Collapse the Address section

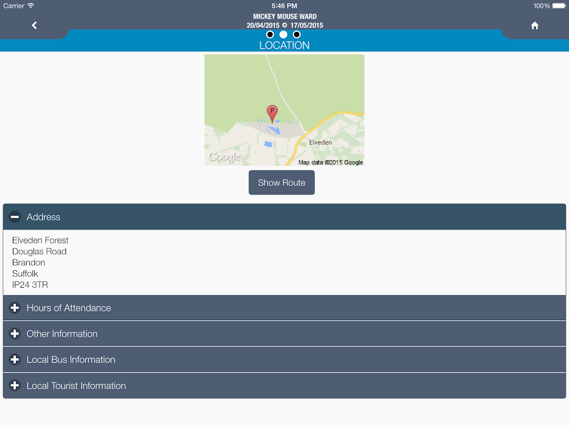click(x=285, y=217)
